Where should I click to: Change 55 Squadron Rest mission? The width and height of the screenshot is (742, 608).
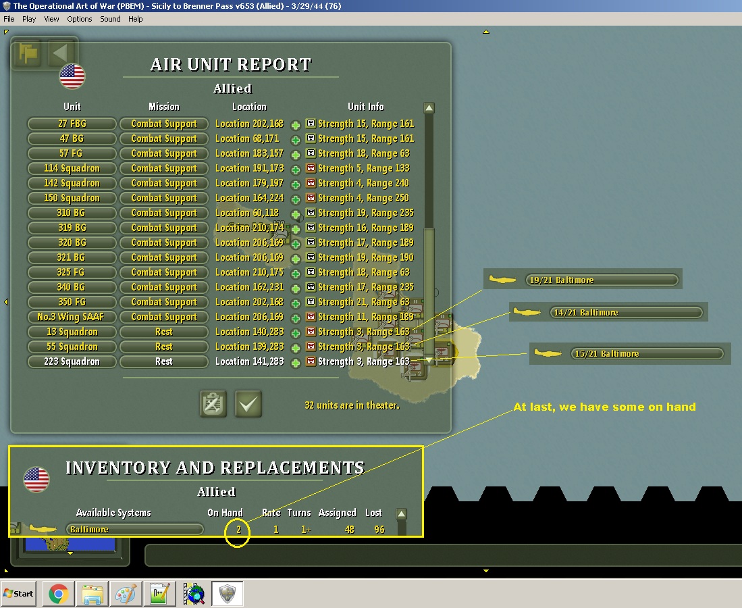coord(164,346)
